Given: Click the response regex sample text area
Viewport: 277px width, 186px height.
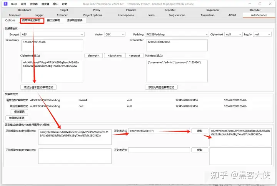Looking at the screenshot, I should pos(75,156).
